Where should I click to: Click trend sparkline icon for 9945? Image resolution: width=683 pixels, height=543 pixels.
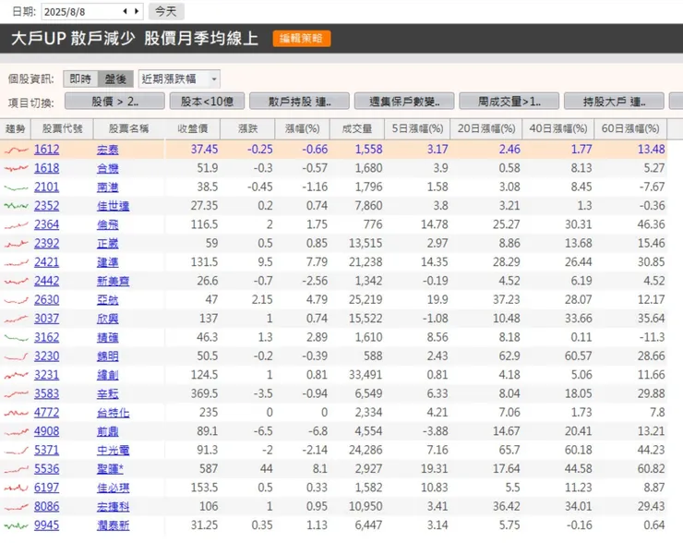click(x=16, y=526)
